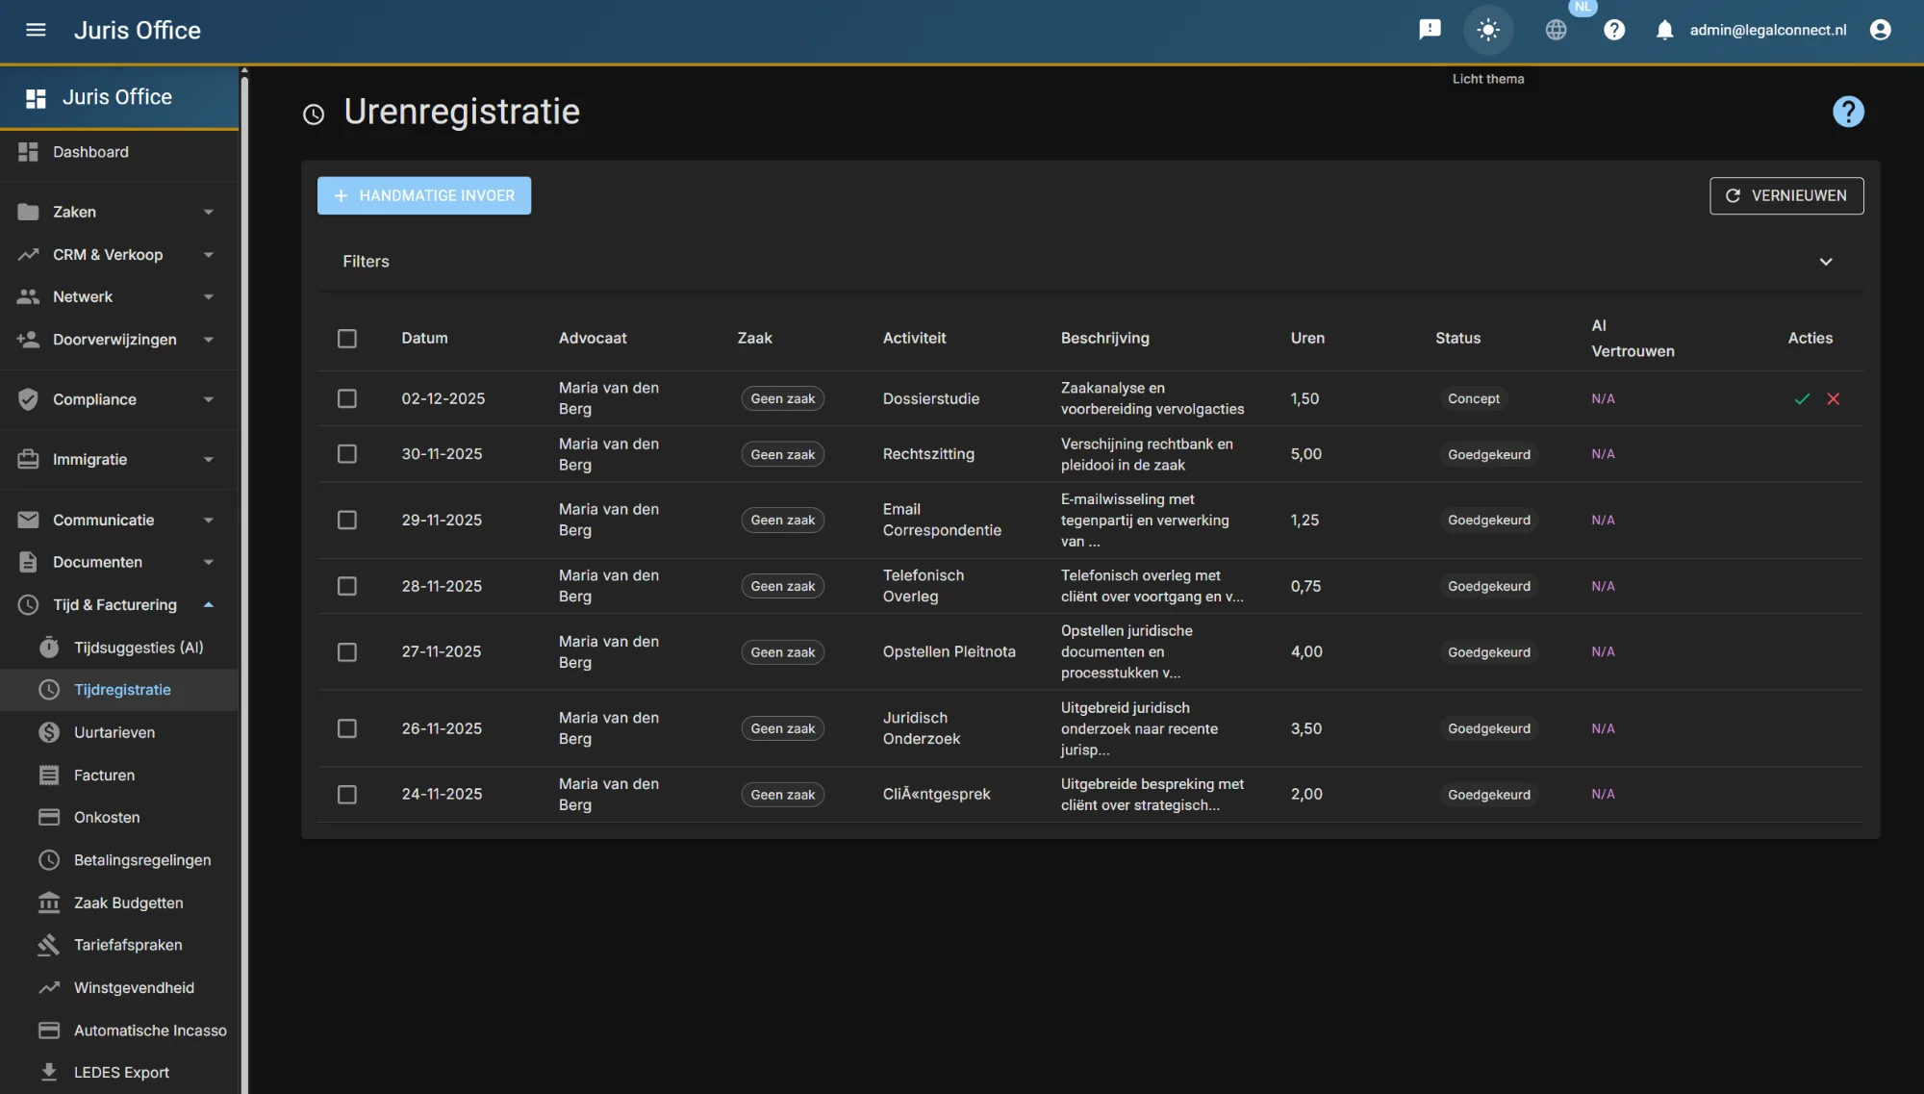The width and height of the screenshot is (1924, 1094).
Task: Click the red reject X icon
Action: click(1834, 398)
